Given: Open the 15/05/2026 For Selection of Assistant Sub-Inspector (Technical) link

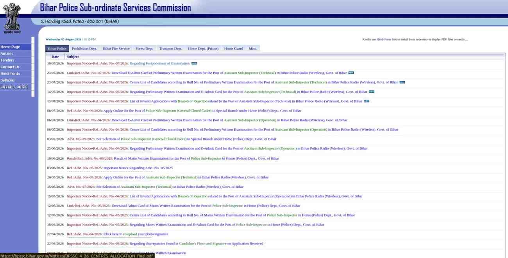Looking at the screenshot, I should (x=155, y=187).
